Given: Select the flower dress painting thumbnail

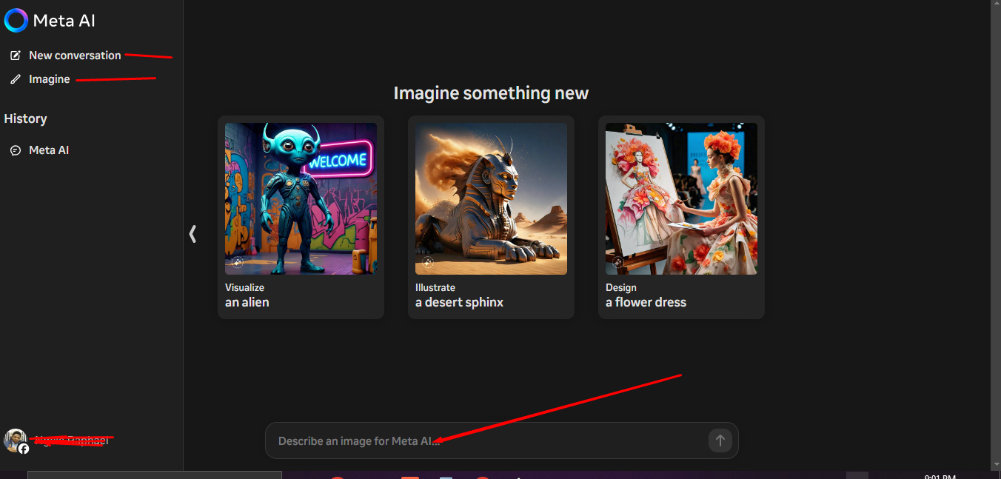Looking at the screenshot, I should click(681, 198).
